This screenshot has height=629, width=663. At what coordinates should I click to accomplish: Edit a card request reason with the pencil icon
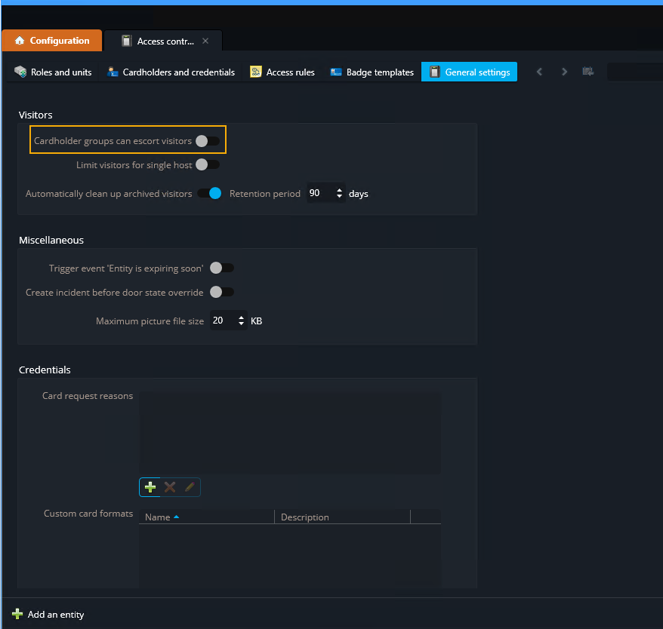(189, 487)
